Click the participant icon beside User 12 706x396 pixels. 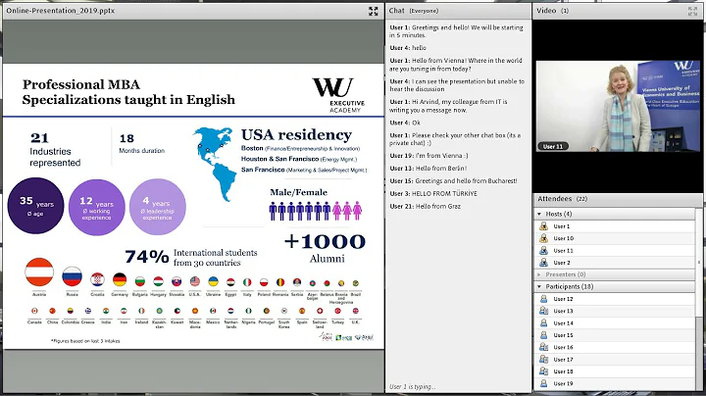click(x=543, y=299)
